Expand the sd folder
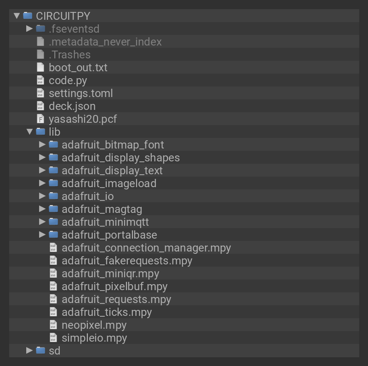Screen dimensions: 368x366 [29, 351]
